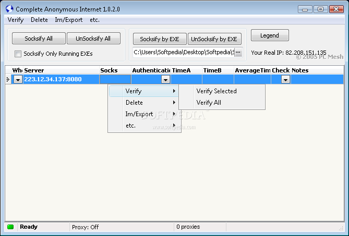Enable Socksify Only Running EXEs checkbox
Image resolution: width=349 pixels, height=236 pixels.
[x=18, y=54]
